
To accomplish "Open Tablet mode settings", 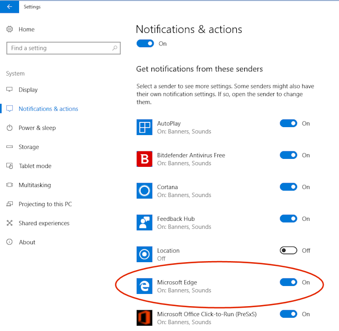I will point(35,166).
